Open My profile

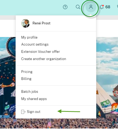point(29,37)
